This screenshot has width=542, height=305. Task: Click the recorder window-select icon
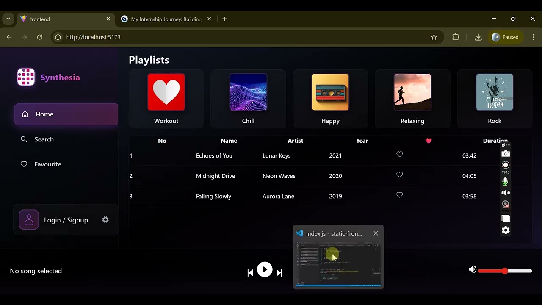(x=506, y=219)
